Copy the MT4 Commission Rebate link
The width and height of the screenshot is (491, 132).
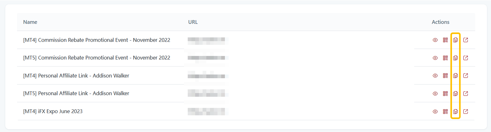pyautogui.click(x=455, y=40)
